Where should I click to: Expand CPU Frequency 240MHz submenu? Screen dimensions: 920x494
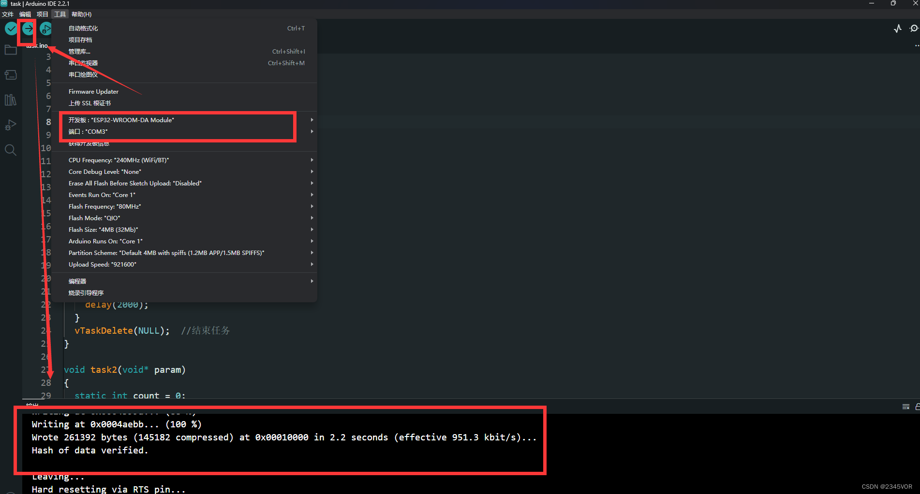point(184,160)
